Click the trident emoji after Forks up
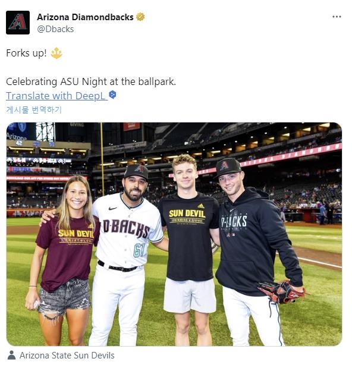This screenshot has height=365, width=352. coord(56,53)
